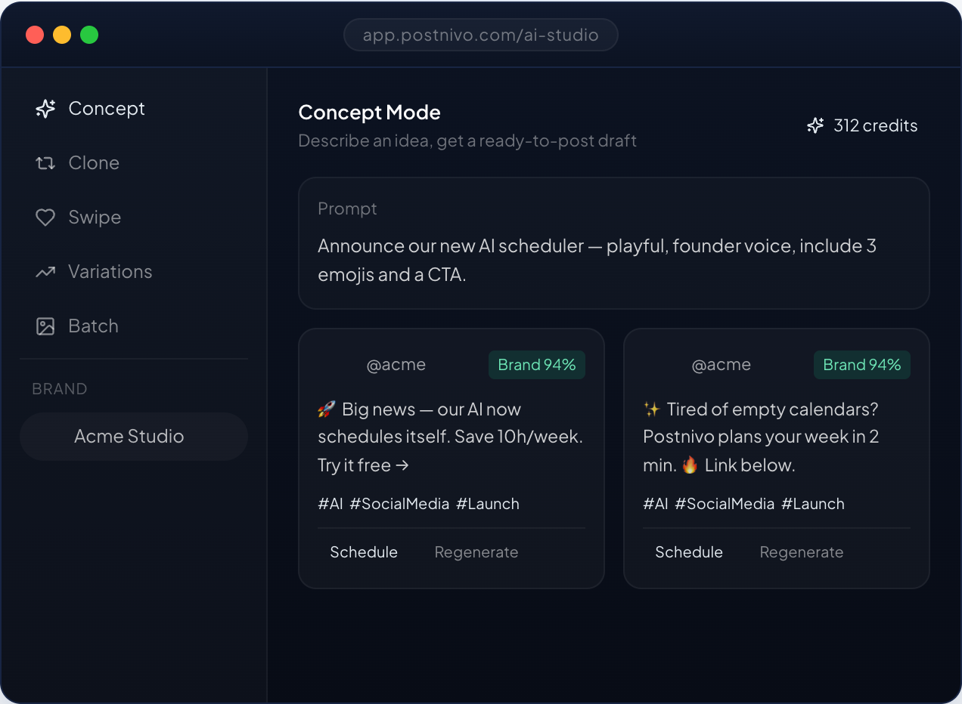Close the window with the red button
962x704 pixels.
pyautogui.click(x=35, y=35)
